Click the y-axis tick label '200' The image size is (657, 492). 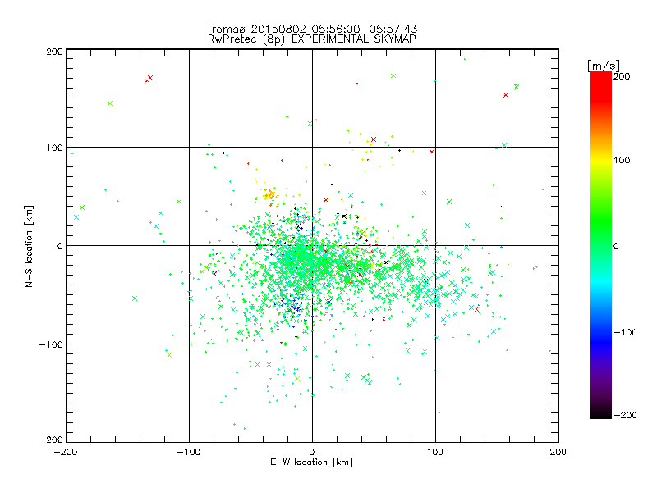pyautogui.click(x=54, y=52)
